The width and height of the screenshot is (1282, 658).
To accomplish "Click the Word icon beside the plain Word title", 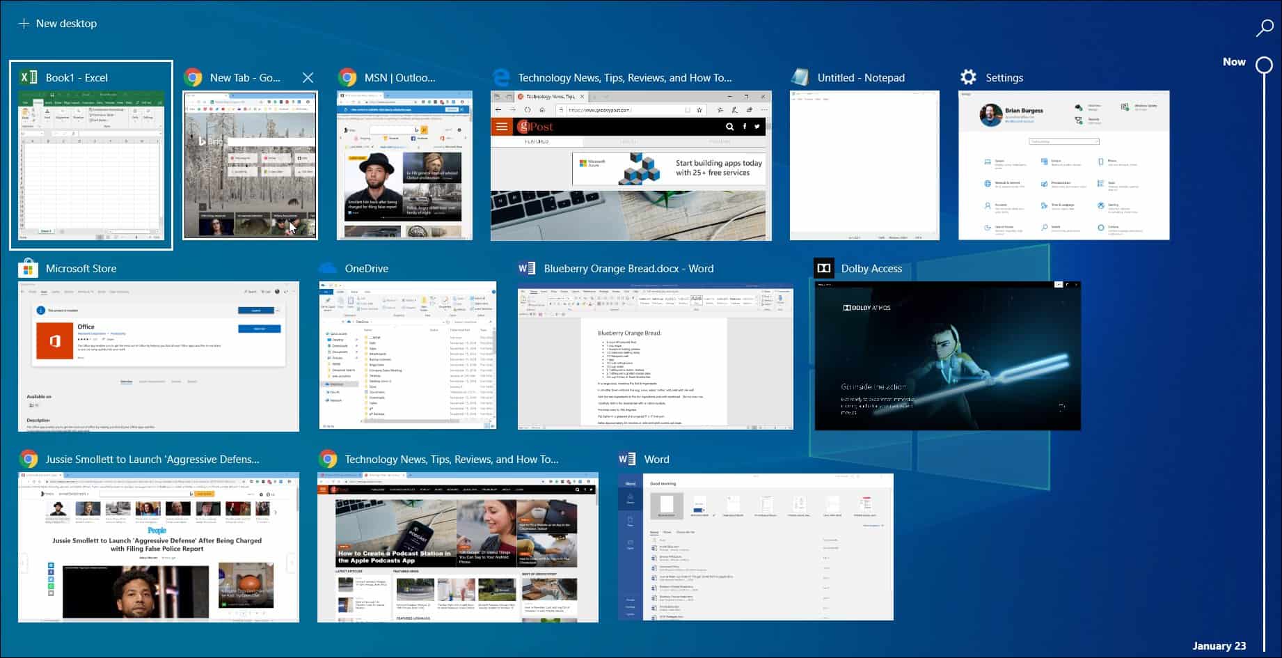I will [x=627, y=459].
